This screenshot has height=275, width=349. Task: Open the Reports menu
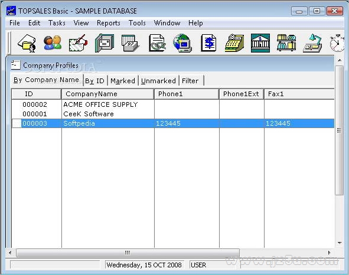[109, 23]
